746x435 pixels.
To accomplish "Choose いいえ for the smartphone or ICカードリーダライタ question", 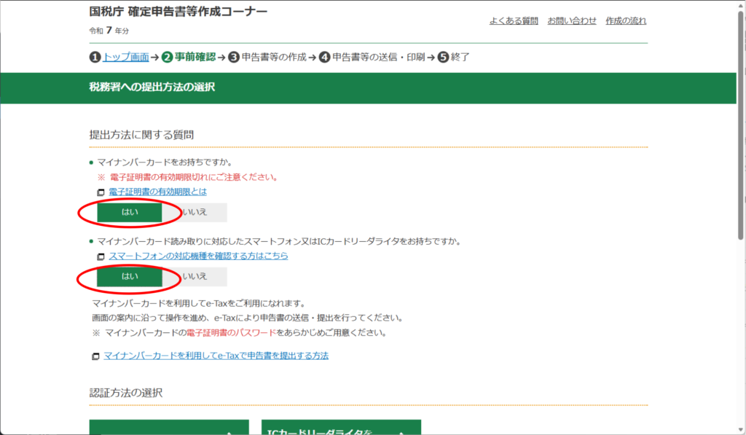I will [195, 276].
